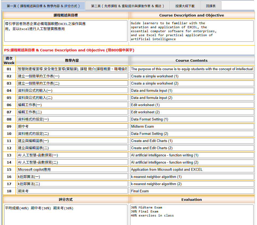Click the week 11 'Create and Edit Charts (1)' field
This screenshot has height=225, width=257.
pyautogui.click(x=192, y=141)
